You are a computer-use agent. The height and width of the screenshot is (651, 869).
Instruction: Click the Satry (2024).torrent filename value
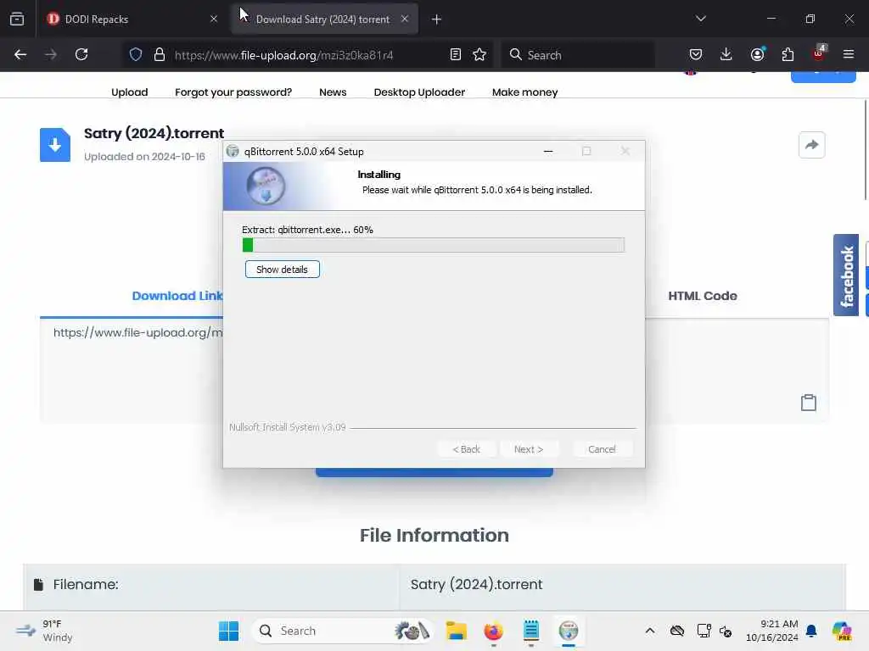[x=476, y=585]
